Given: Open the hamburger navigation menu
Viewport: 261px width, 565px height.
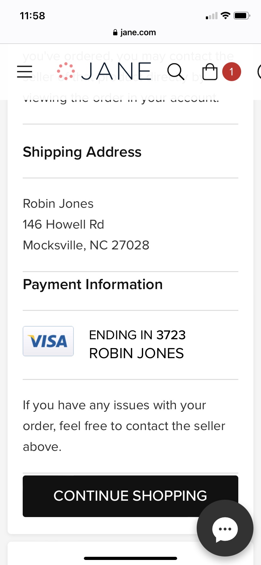Looking at the screenshot, I should [x=25, y=72].
